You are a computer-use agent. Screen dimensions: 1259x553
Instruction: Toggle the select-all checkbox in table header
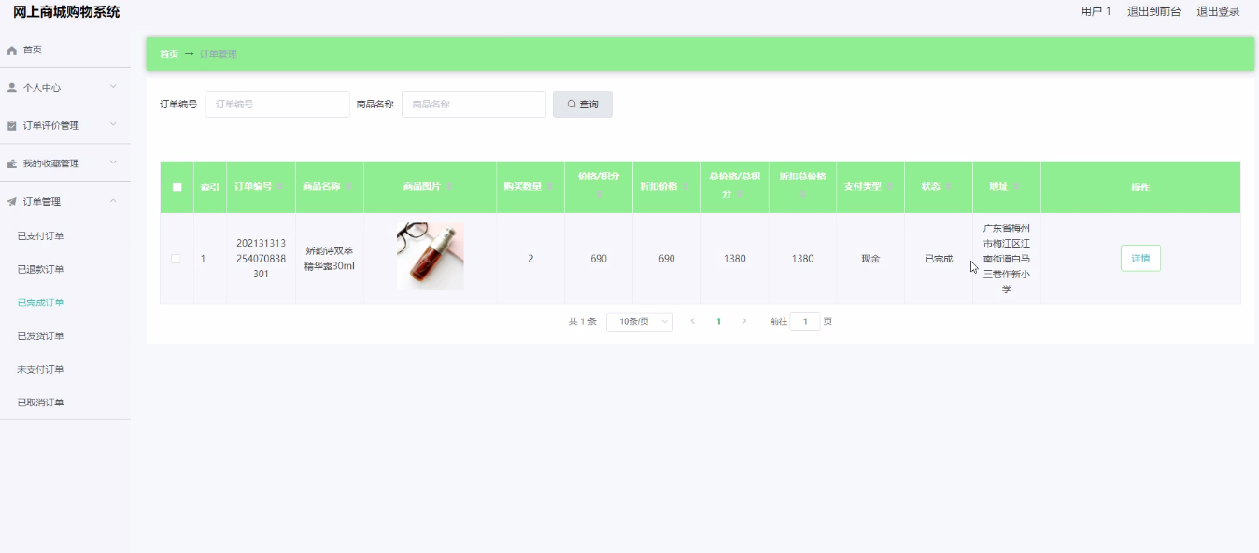pos(177,187)
